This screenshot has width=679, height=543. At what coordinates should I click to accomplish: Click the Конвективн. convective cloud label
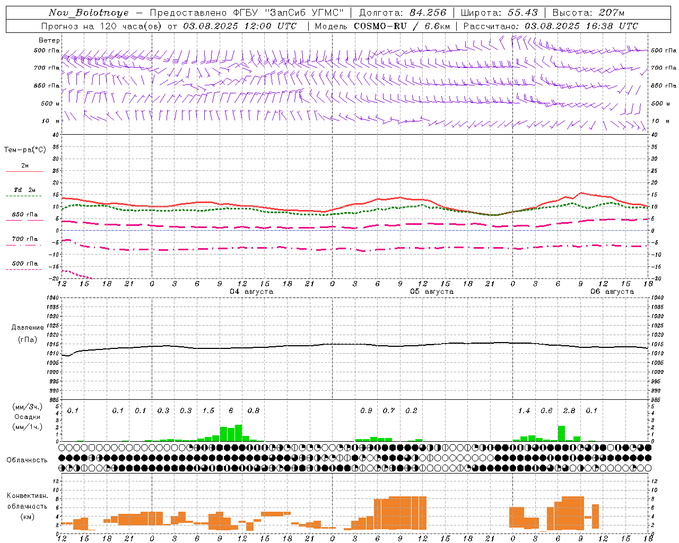click(x=28, y=496)
